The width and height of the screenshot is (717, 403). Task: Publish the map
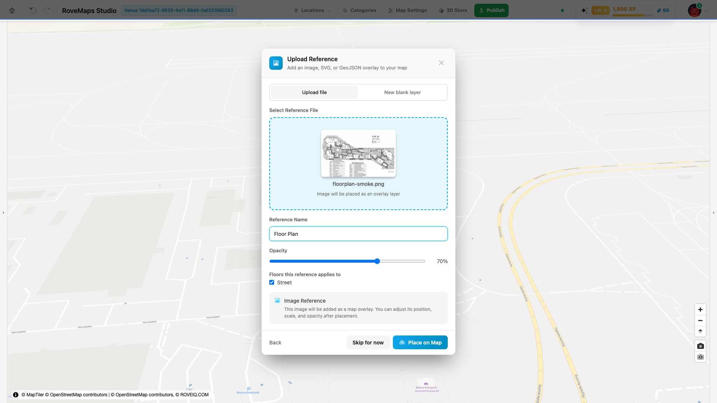point(491,10)
